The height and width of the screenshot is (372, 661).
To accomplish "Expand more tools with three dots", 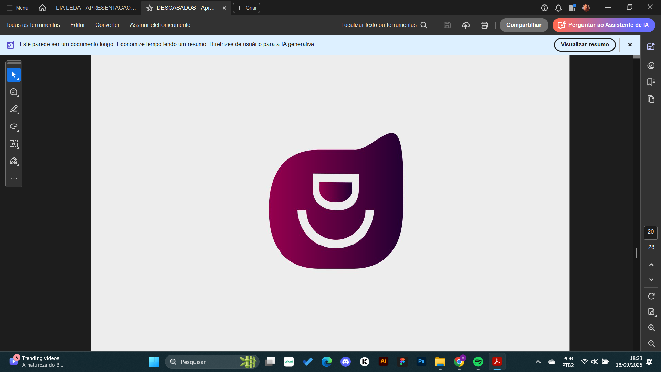I will tap(14, 178).
